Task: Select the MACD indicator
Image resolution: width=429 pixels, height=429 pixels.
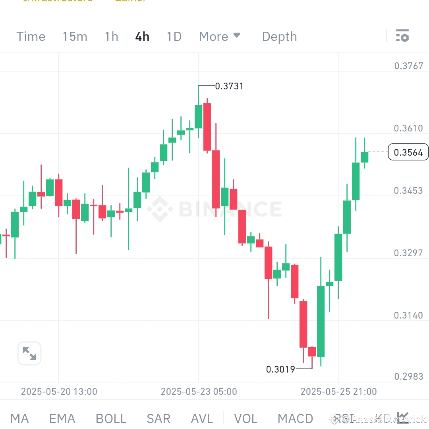Action: click(x=296, y=418)
